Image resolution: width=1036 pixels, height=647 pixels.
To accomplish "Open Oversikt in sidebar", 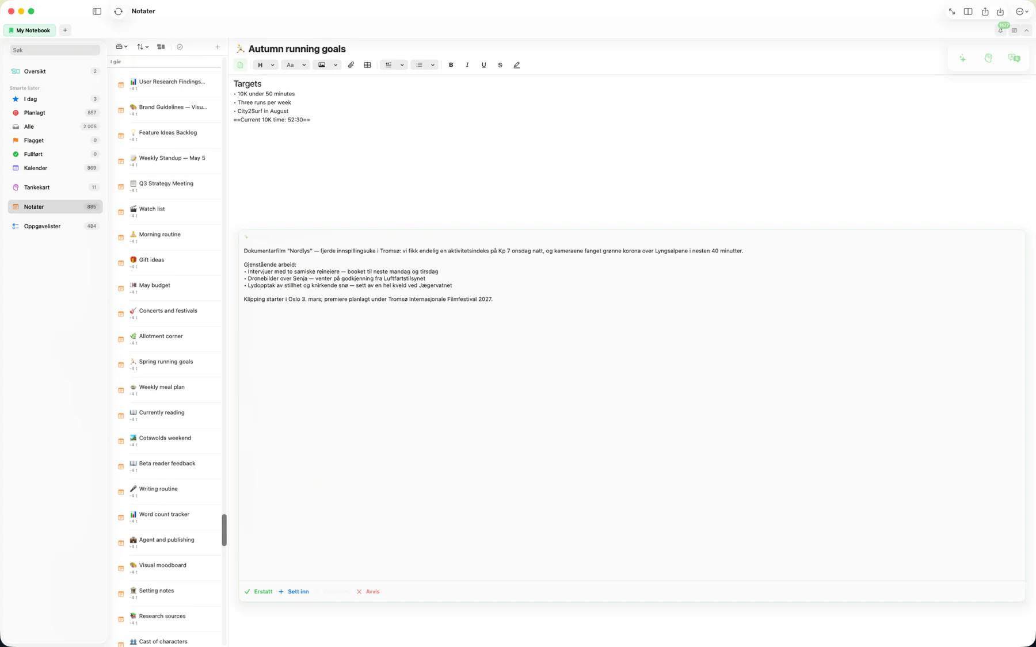I will [55, 71].
